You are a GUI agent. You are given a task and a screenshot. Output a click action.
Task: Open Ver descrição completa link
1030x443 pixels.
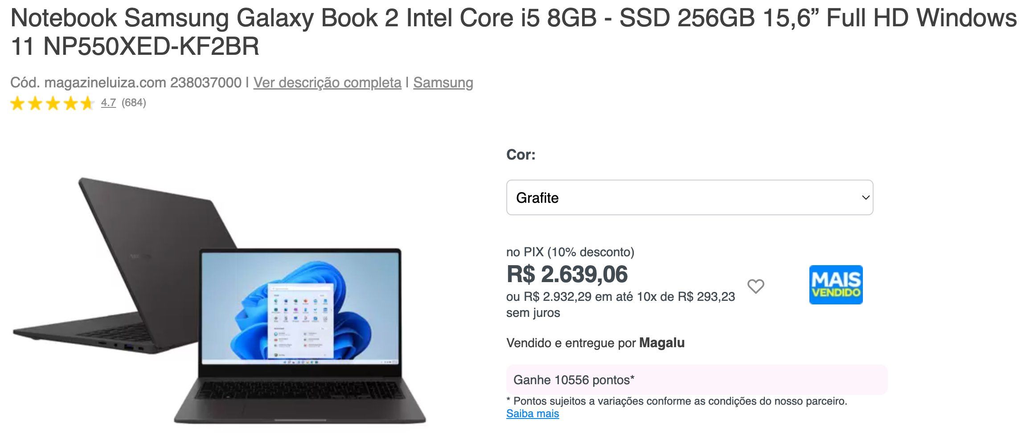[x=327, y=82]
